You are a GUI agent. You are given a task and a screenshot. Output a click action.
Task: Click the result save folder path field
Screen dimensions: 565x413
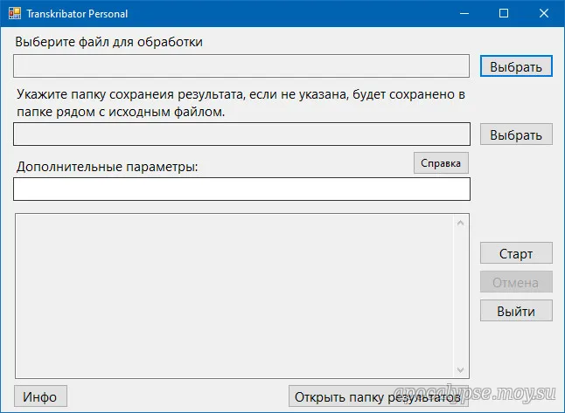click(241, 134)
